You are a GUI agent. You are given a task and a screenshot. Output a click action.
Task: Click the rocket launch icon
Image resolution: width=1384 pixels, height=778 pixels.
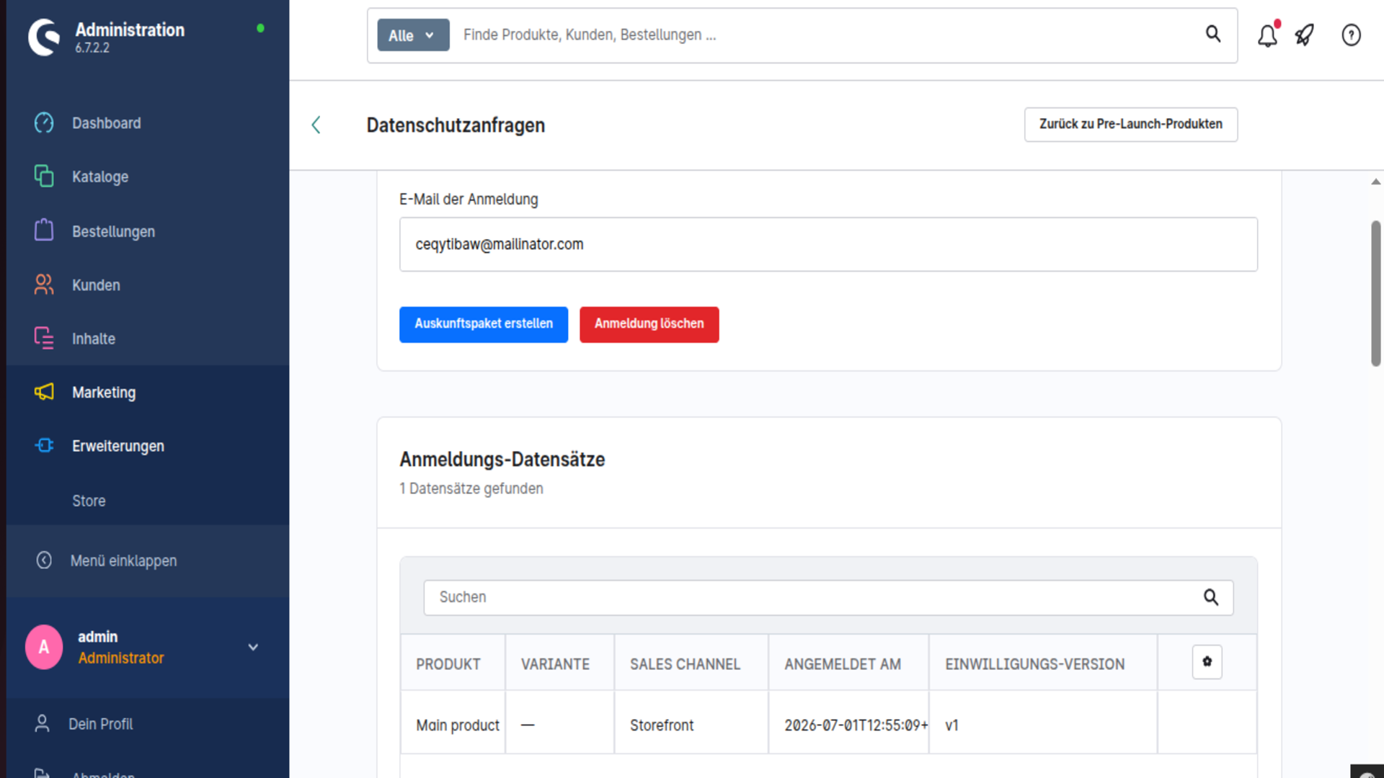1305,35
